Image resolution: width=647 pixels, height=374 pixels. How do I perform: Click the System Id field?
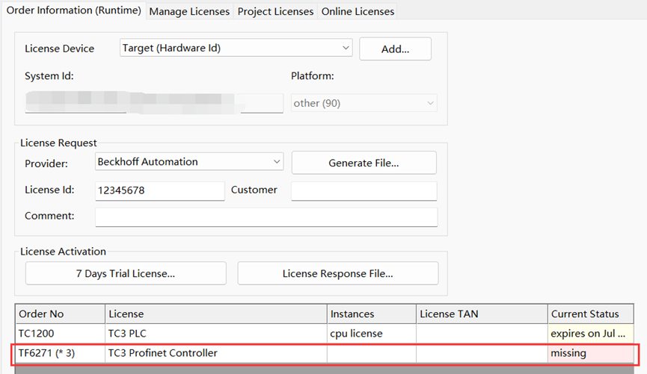pos(154,103)
